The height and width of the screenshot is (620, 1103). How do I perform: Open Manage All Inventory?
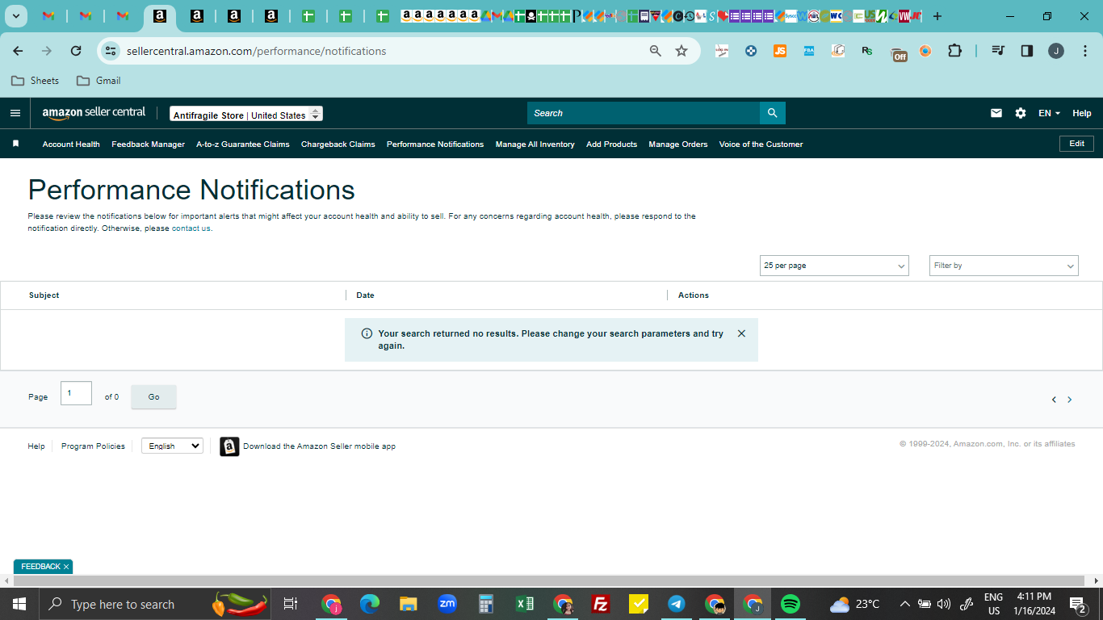click(x=535, y=145)
